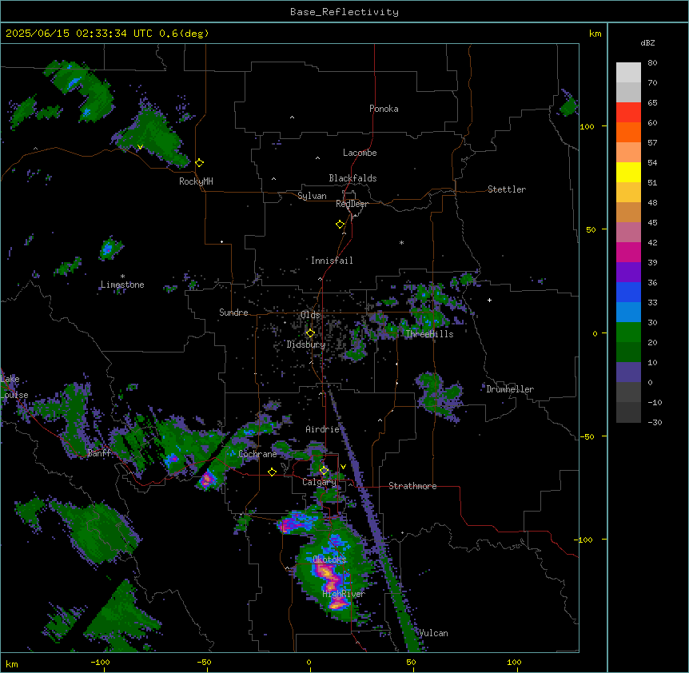
Task: Pick the white swatch at the legend top
Action: 628,72
